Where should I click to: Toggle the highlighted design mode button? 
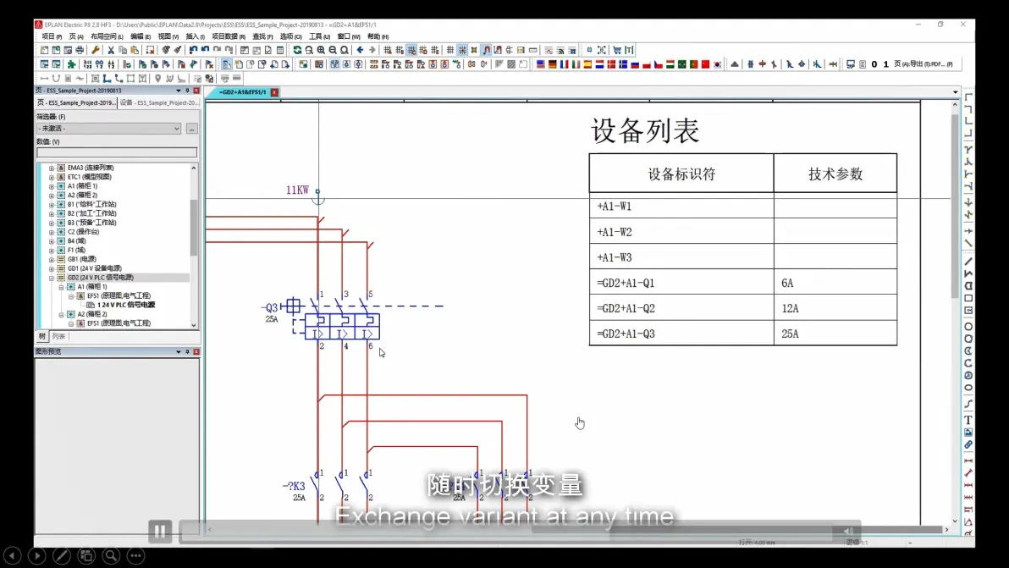(x=487, y=50)
